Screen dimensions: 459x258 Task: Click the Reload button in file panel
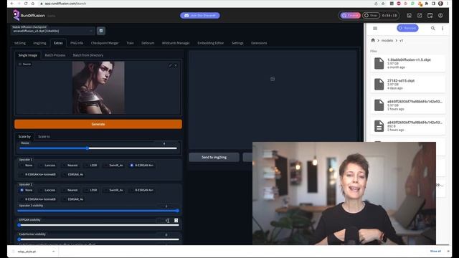(x=407, y=28)
